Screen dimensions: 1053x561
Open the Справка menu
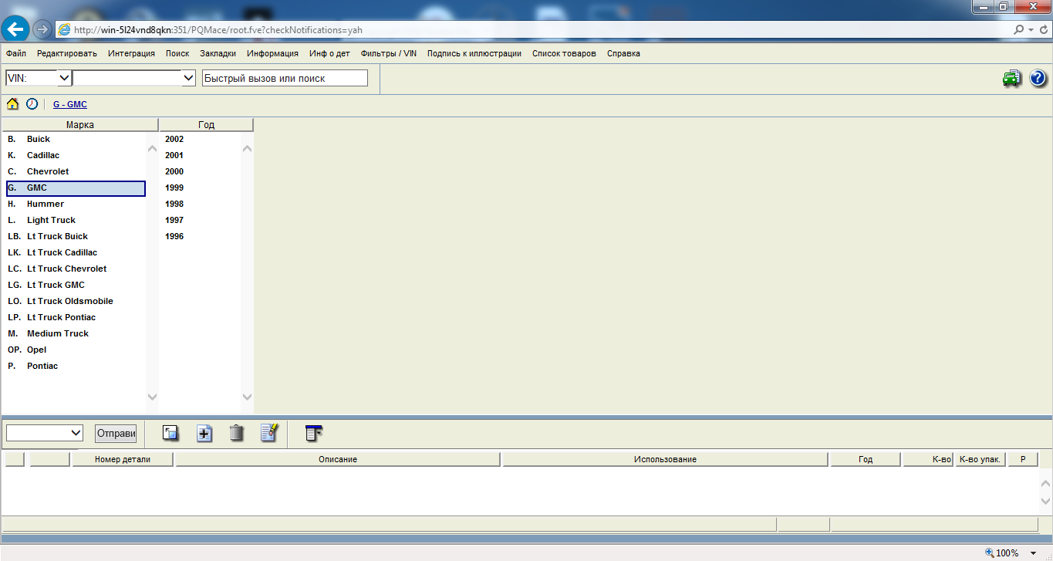(623, 53)
